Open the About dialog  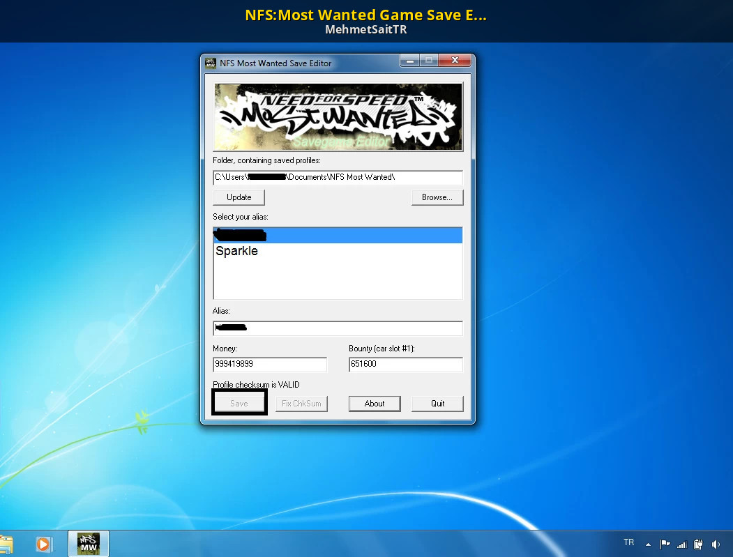pyautogui.click(x=375, y=404)
